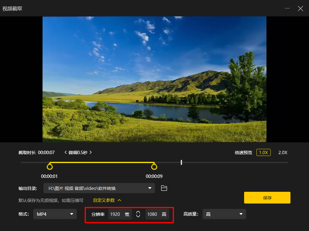The height and width of the screenshot is (231, 309).
Task: Select the 2.0X preview speed
Action: tap(283, 153)
